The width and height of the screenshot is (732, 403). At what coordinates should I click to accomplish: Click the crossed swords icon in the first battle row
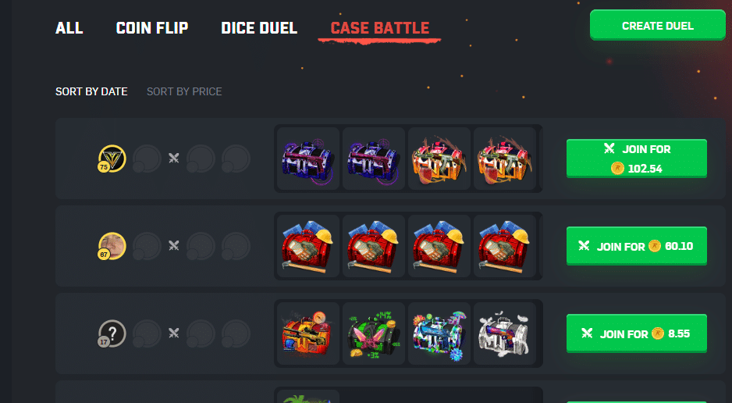tap(174, 159)
